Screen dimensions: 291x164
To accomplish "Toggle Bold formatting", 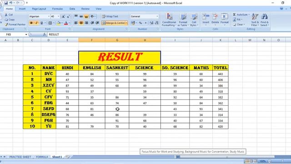I will [31, 23].
